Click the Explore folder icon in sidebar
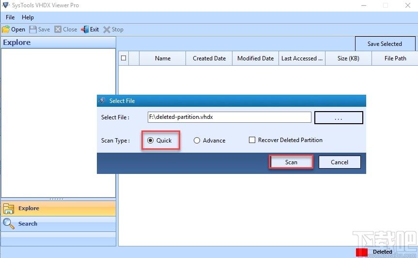 [x=9, y=209]
